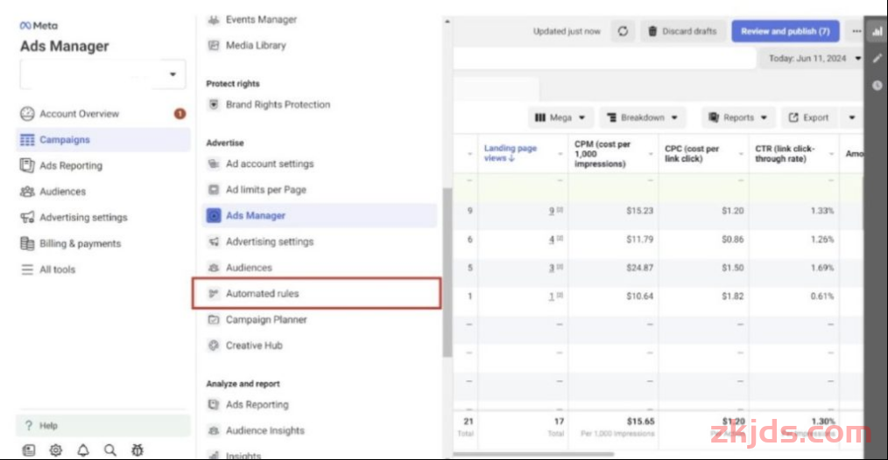Open settings gear icon at bottom
The image size is (888, 460).
(x=55, y=450)
